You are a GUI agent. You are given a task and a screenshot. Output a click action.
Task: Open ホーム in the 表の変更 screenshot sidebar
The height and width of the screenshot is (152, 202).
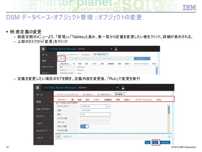pyautogui.click(x=40, y=95)
